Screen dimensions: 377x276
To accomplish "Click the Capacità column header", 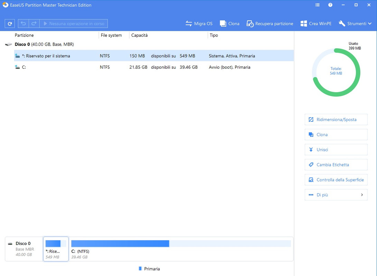I will 140,35.
